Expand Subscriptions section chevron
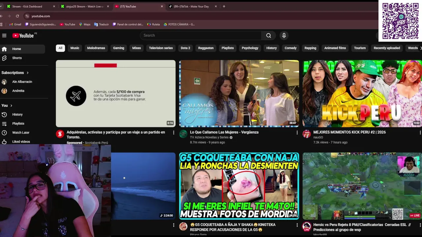This screenshot has width=422, height=237. tap(28, 73)
